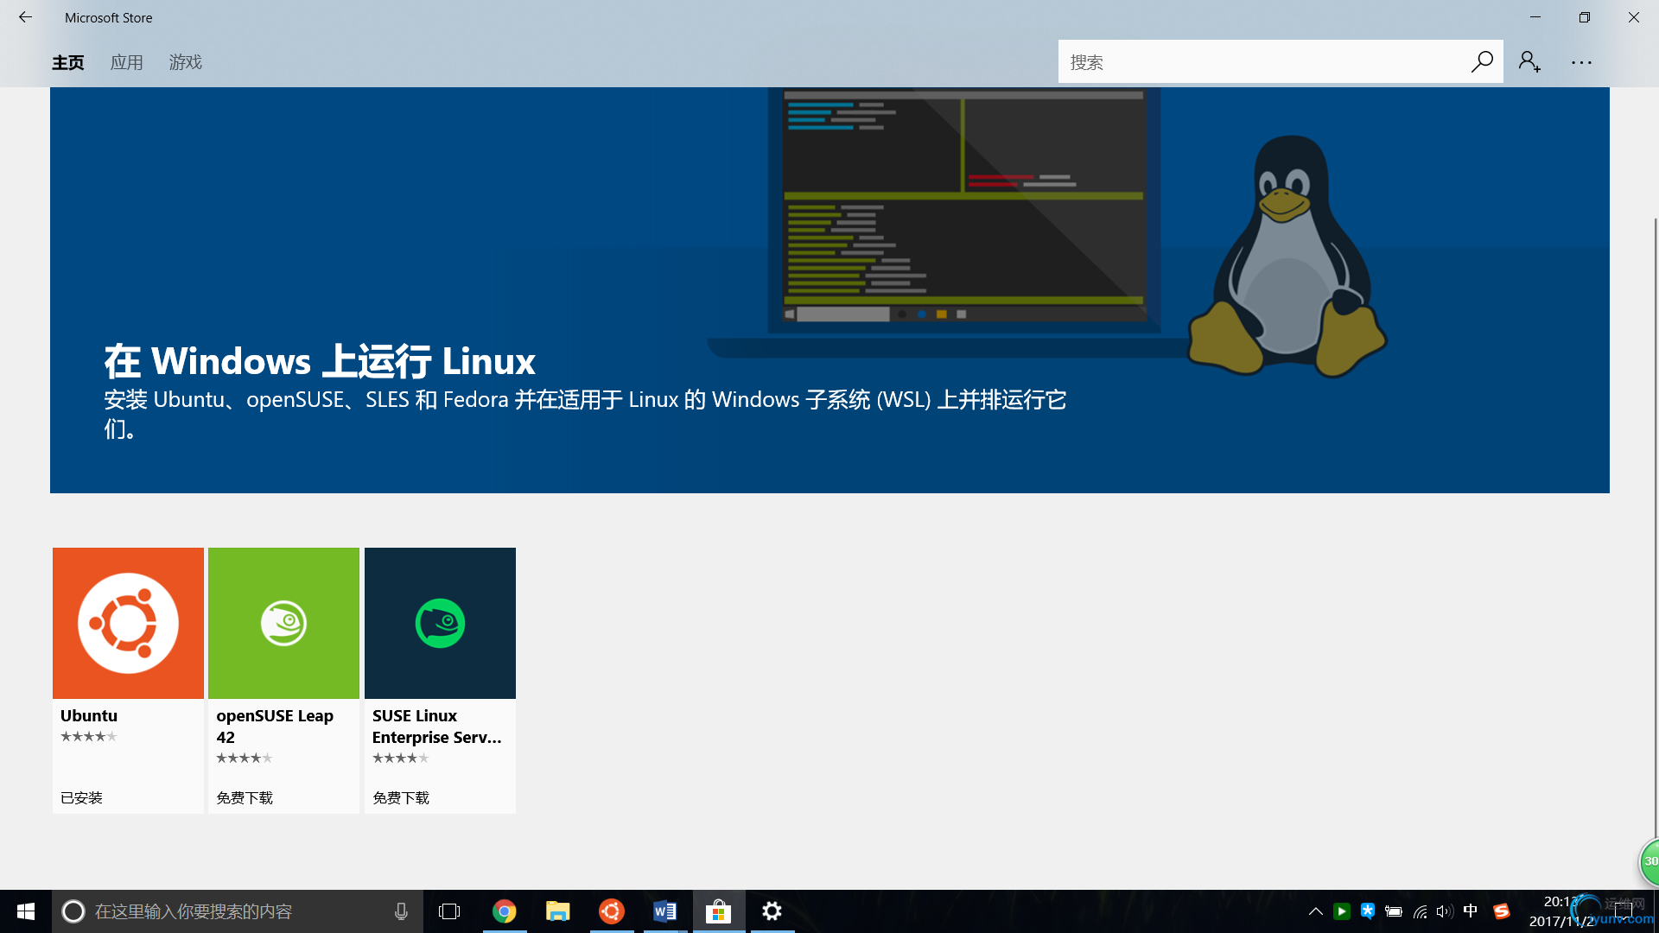The image size is (1659, 933).
Task: Open Microsoft Word from the taskbar
Action: point(665,911)
